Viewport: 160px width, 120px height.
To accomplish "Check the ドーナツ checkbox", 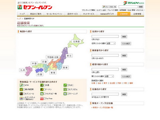I will [x=44, y=89].
